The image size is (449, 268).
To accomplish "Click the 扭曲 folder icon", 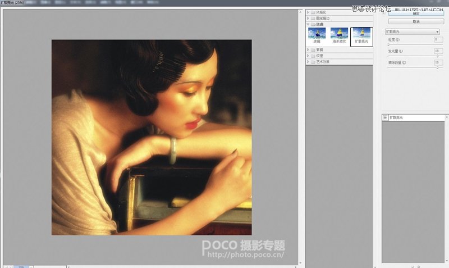I will click(313, 24).
